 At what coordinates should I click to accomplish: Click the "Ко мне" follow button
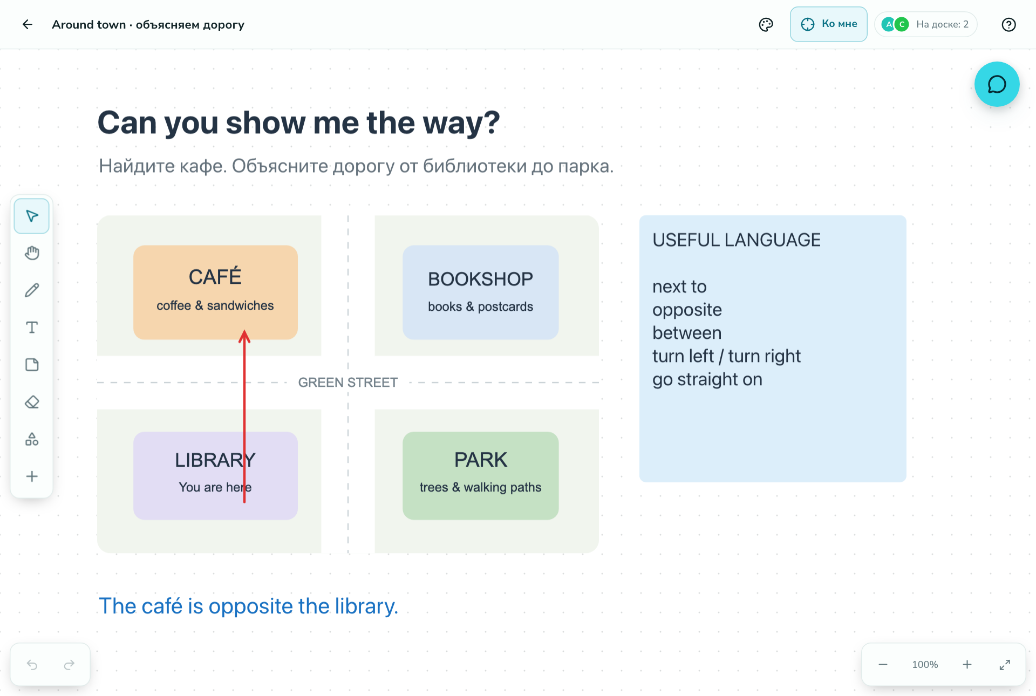[828, 24]
